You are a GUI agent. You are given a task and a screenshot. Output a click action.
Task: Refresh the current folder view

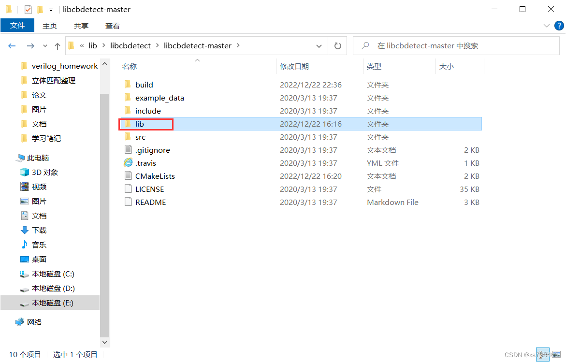(x=338, y=45)
